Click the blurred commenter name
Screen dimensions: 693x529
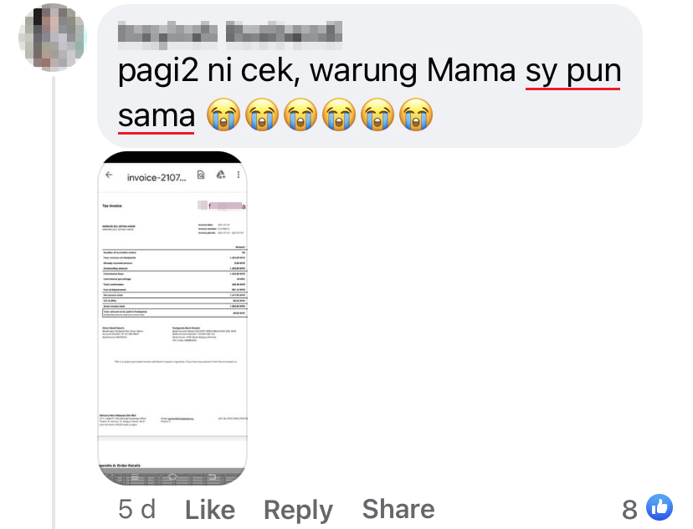[230, 34]
